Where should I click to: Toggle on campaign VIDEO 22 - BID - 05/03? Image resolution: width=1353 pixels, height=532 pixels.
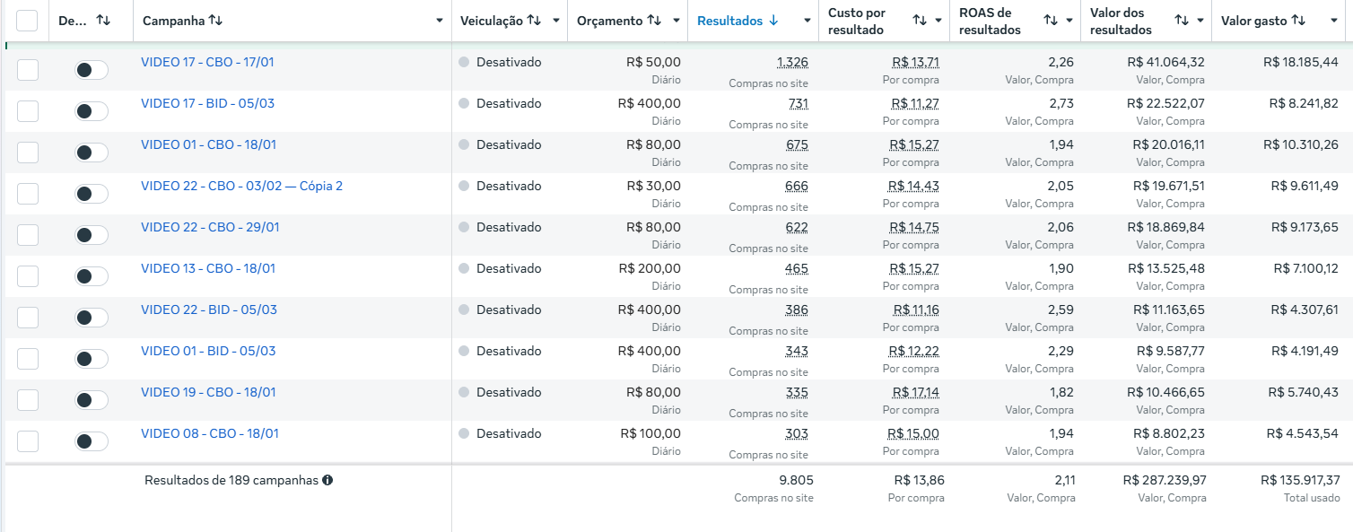pyautogui.click(x=92, y=318)
